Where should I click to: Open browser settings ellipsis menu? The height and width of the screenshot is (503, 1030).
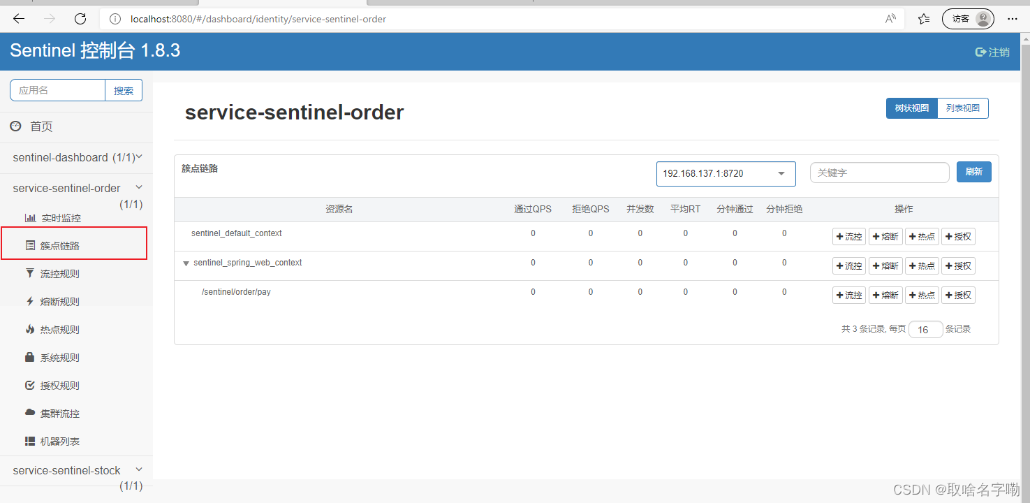[x=1013, y=19]
